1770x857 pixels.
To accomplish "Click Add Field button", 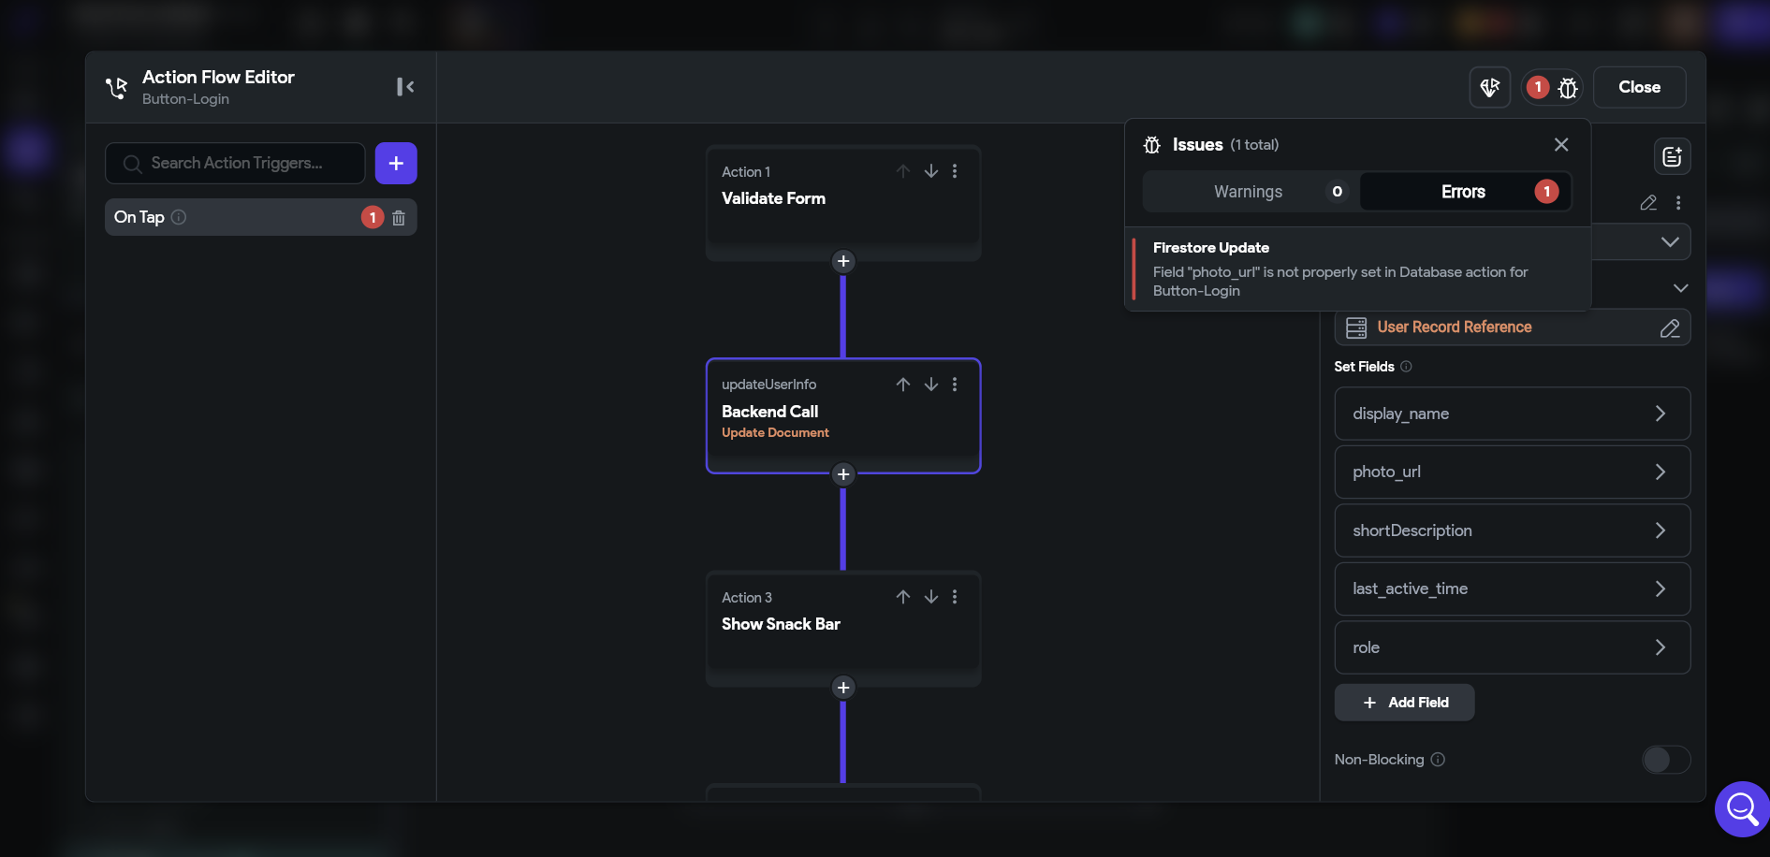I will click(1405, 703).
